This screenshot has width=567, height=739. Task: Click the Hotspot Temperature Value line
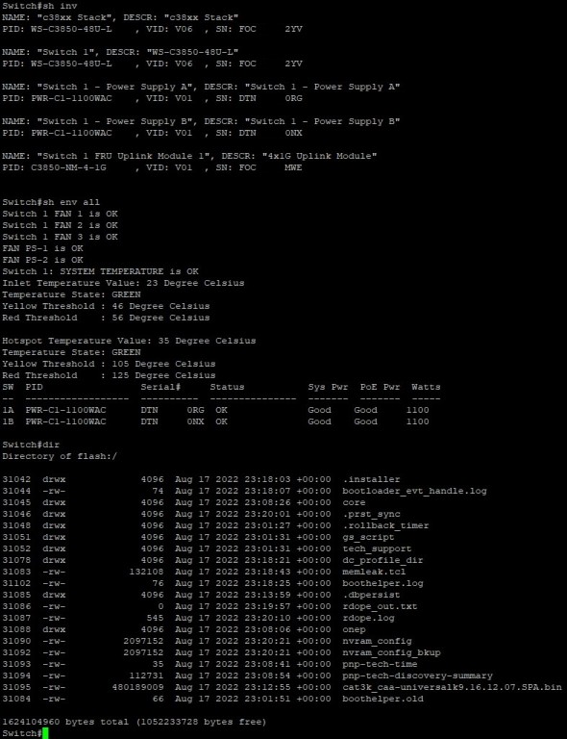point(129,341)
